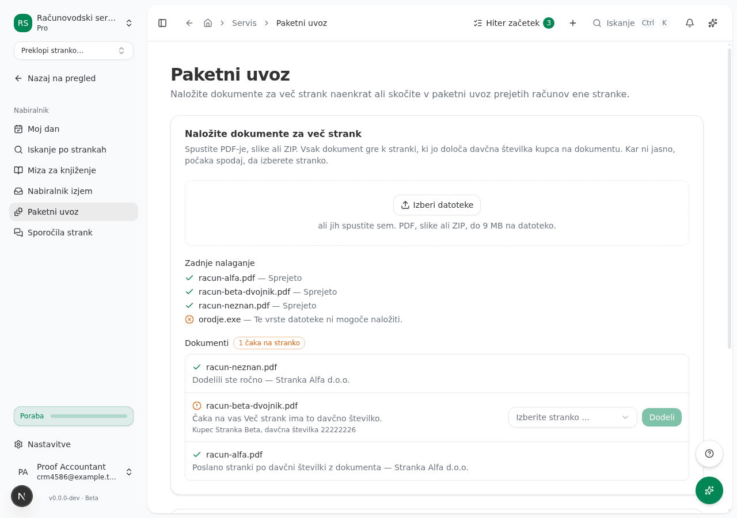Image resolution: width=737 pixels, height=518 pixels.
Task: Open Nastavitve settings
Action: [74, 444]
